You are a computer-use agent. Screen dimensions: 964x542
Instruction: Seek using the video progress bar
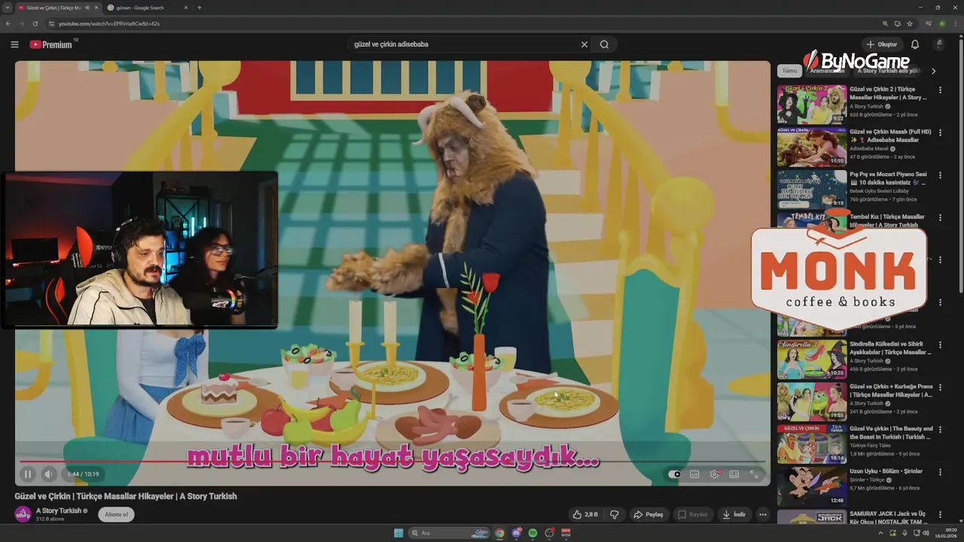click(392, 461)
